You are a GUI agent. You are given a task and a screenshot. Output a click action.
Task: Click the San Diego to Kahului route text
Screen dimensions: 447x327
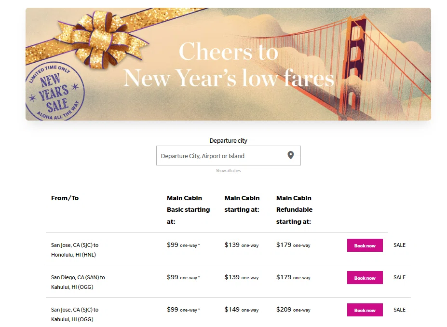[x=78, y=282]
